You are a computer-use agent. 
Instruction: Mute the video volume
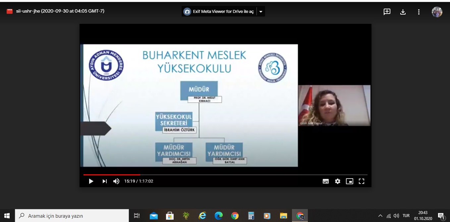pos(116,181)
